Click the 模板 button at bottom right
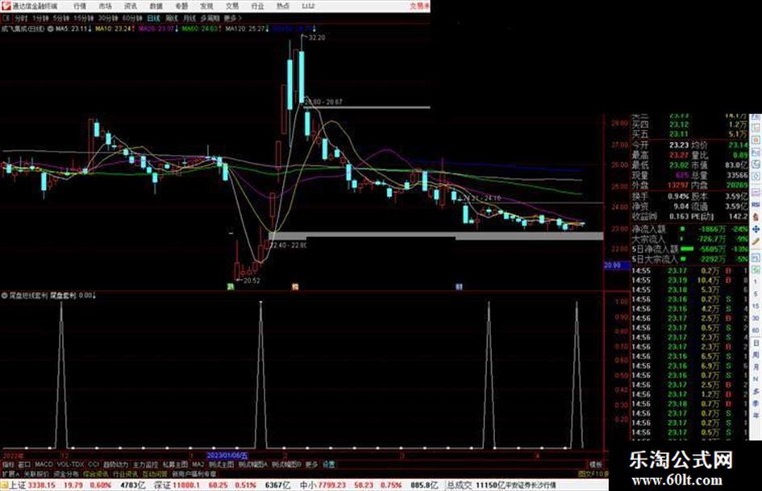Image resolution: width=762 pixels, height=491 pixels. click(x=595, y=464)
